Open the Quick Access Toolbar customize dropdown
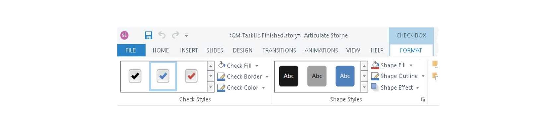Screen dimensions: 557x134 coord(186,35)
